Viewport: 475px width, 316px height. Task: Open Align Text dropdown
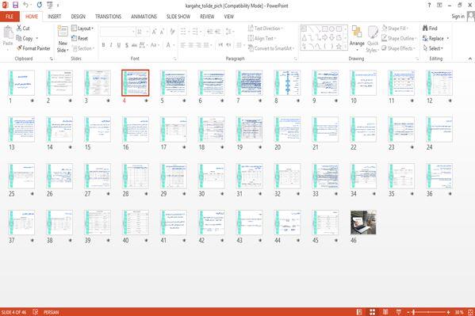point(262,39)
